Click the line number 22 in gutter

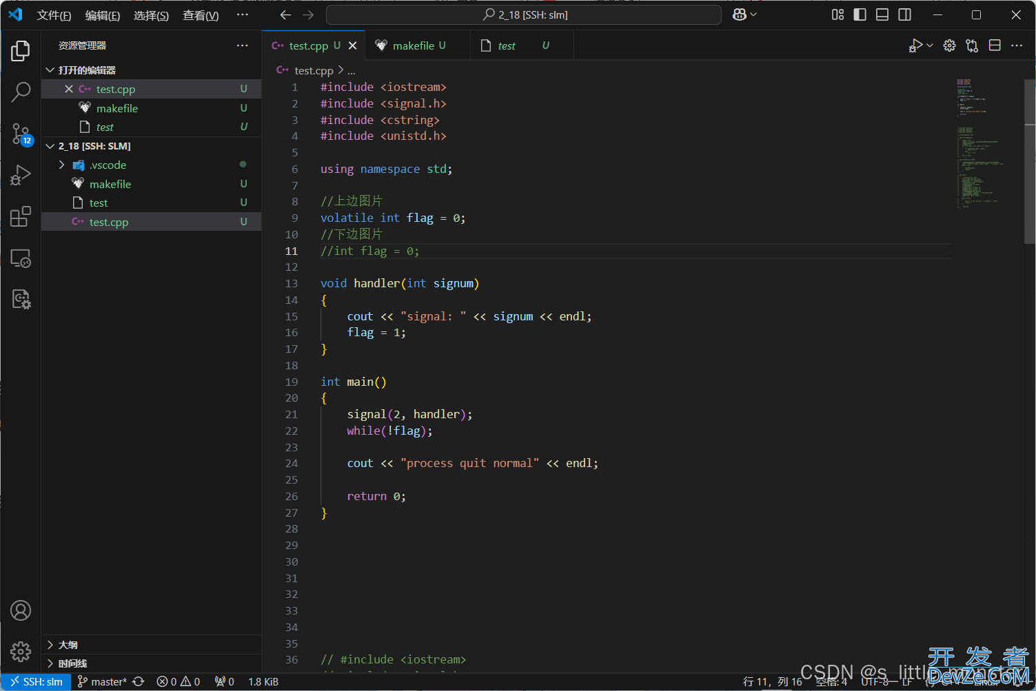(292, 431)
